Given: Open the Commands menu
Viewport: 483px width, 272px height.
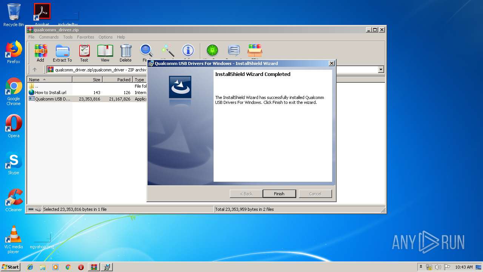Looking at the screenshot, I should 49,37.
